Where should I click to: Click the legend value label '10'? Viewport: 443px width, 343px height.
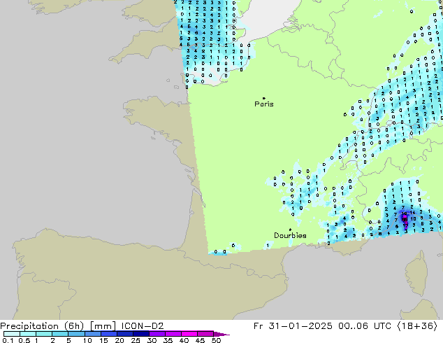pos(87,340)
